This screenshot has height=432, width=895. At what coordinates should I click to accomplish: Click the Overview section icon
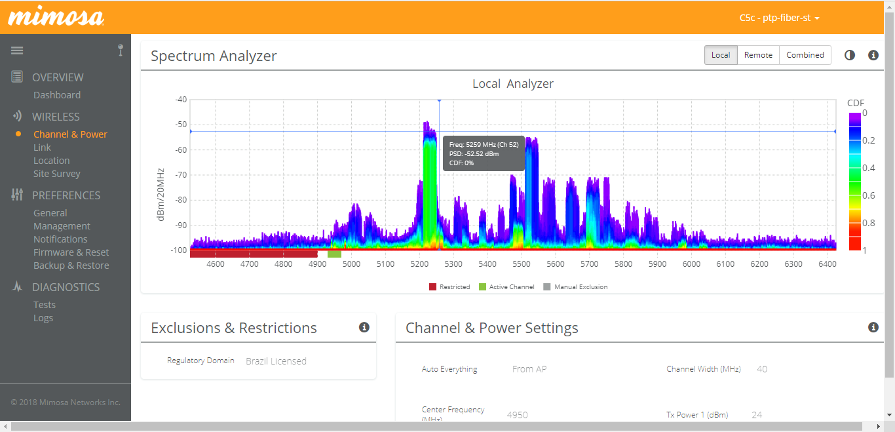point(17,77)
